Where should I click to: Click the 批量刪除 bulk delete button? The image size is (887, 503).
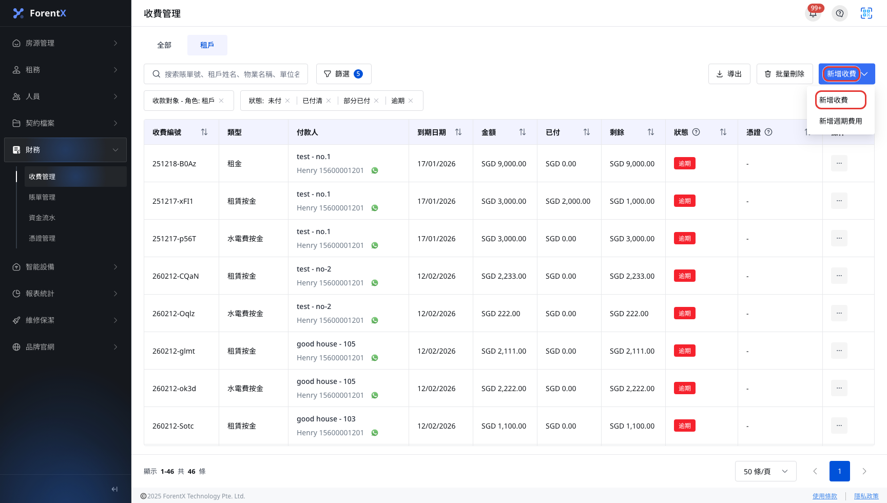(x=784, y=74)
